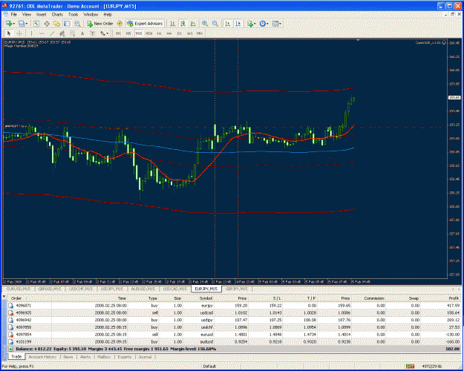Screen dimensions: 464x371
Task: Toggle the Terminal panel icon
Action: coord(67,24)
